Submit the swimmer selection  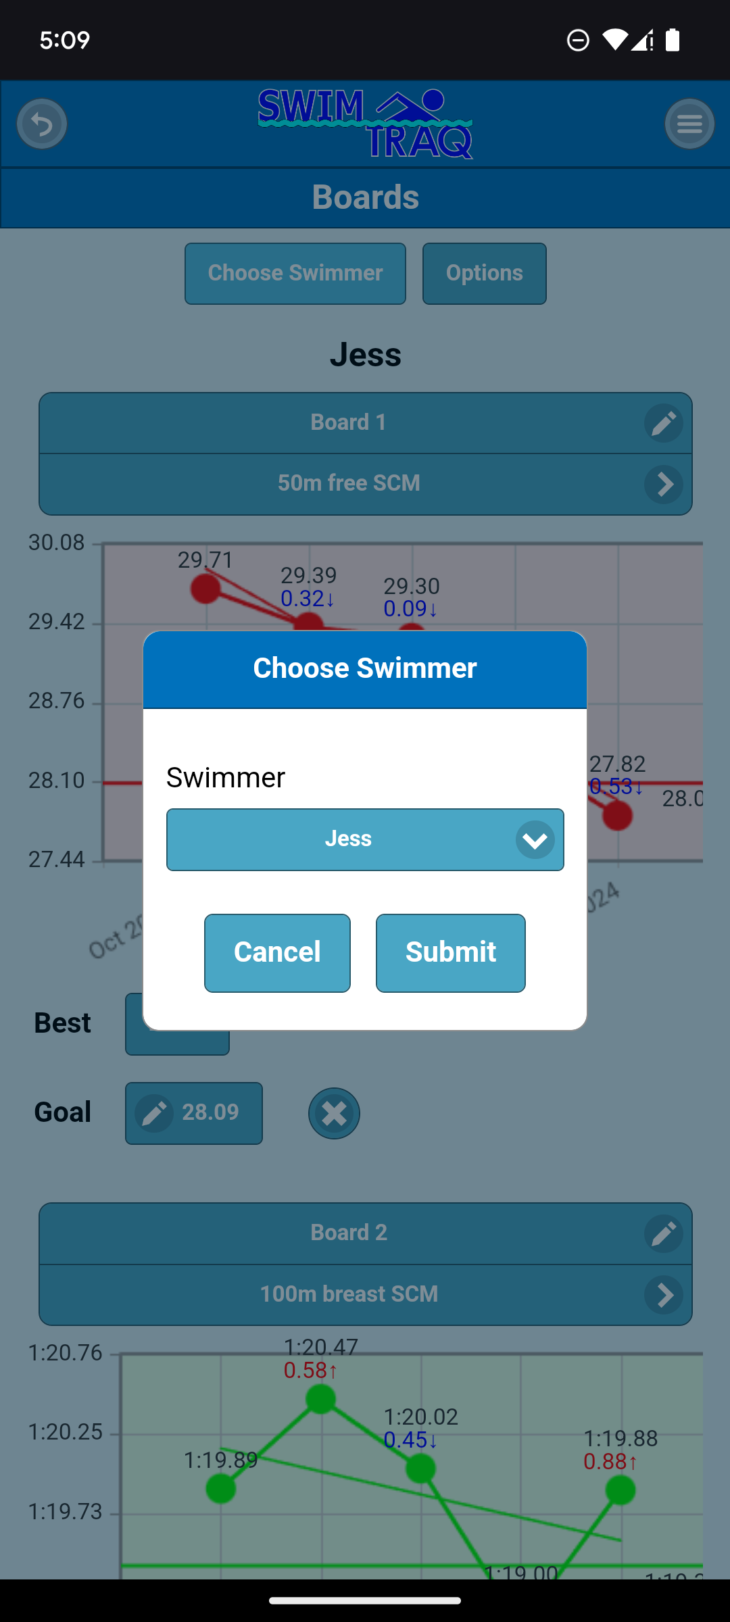(450, 953)
